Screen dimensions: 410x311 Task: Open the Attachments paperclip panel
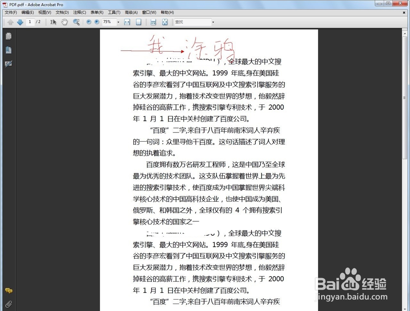tap(8, 304)
